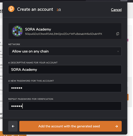133x136 pixels.
Task: Open the 'Allow use on any chain' selector
Action: 65,51
